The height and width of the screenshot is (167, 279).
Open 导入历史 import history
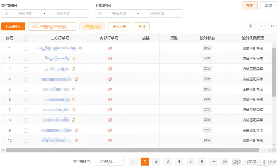point(119,26)
